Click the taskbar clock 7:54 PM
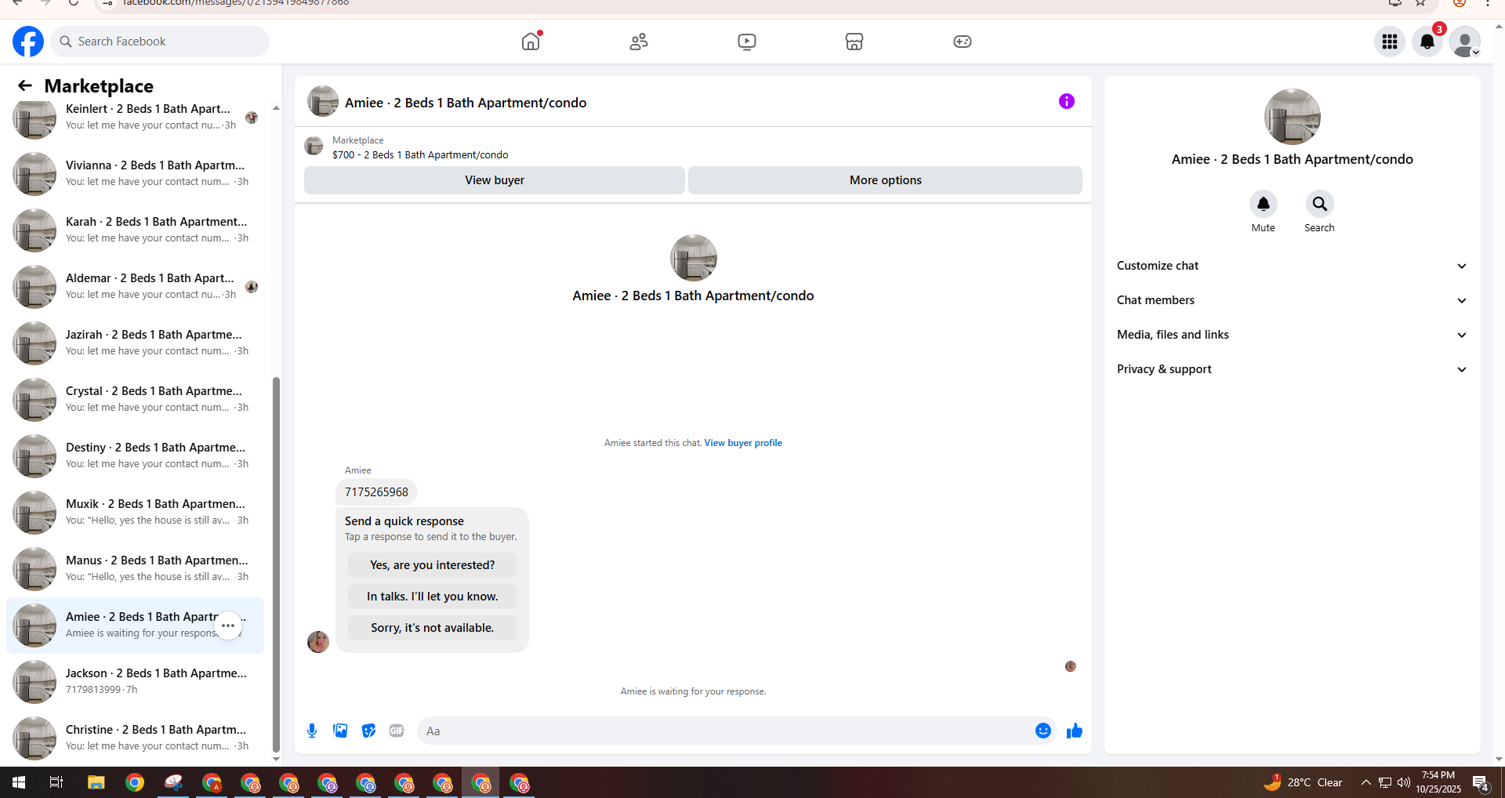Image resolution: width=1505 pixels, height=798 pixels. [x=1438, y=782]
